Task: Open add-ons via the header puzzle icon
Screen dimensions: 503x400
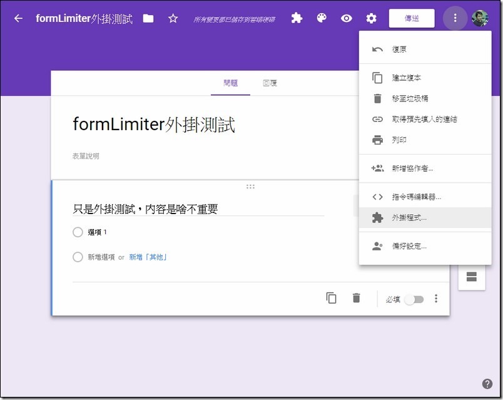Action: pyautogui.click(x=297, y=18)
